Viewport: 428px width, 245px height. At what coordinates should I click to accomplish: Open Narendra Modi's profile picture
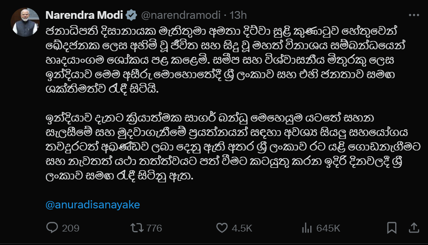point(24,22)
